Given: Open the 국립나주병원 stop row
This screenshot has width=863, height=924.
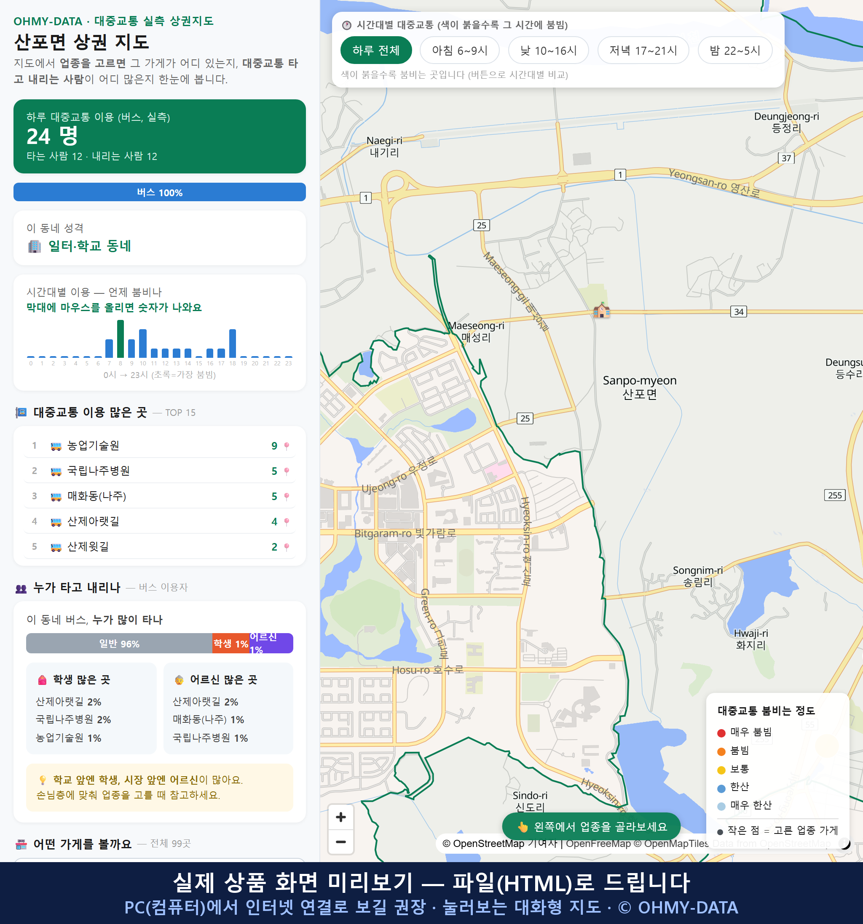Looking at the screenshot, I should tap(160, 471).
